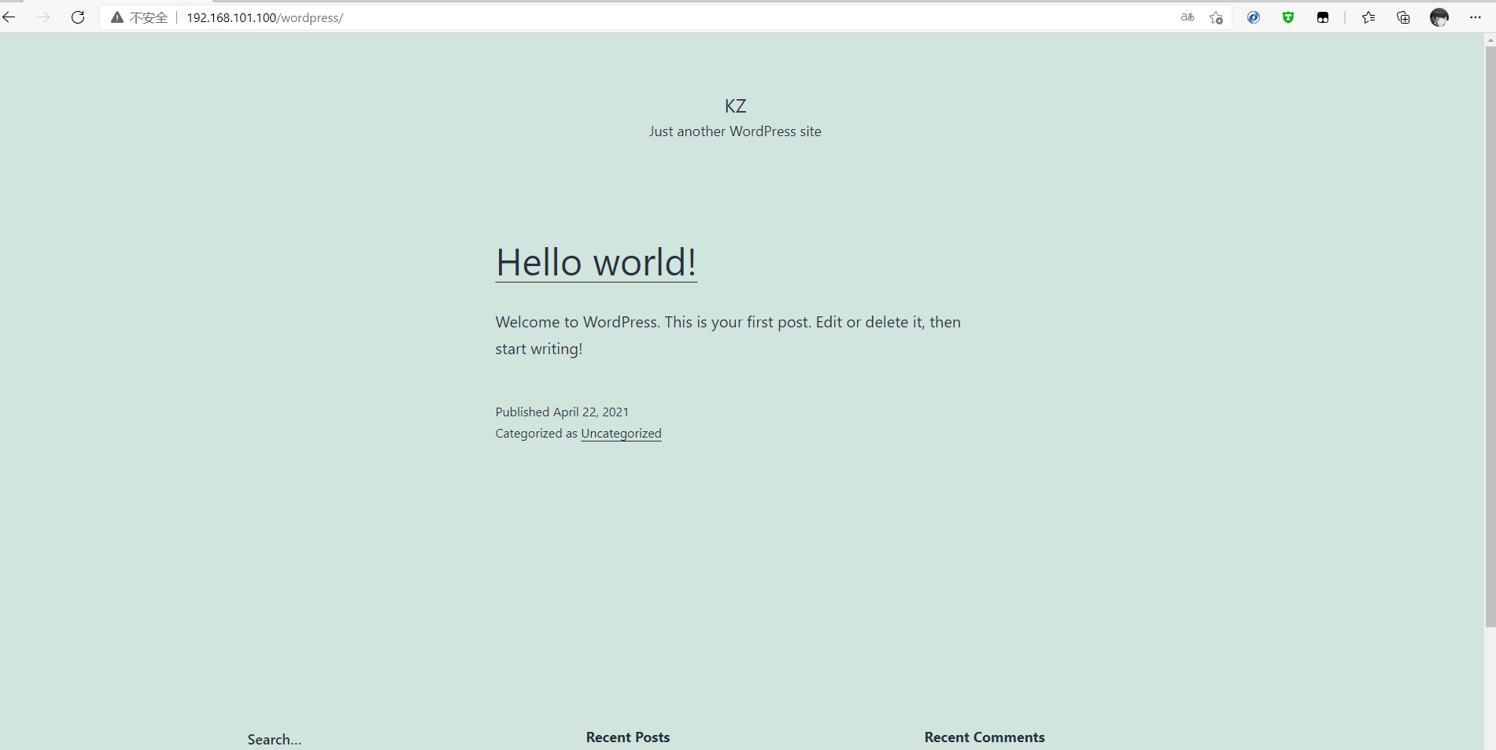Open the user profile avatar

pyautogui.click(x=1439, y=17)
